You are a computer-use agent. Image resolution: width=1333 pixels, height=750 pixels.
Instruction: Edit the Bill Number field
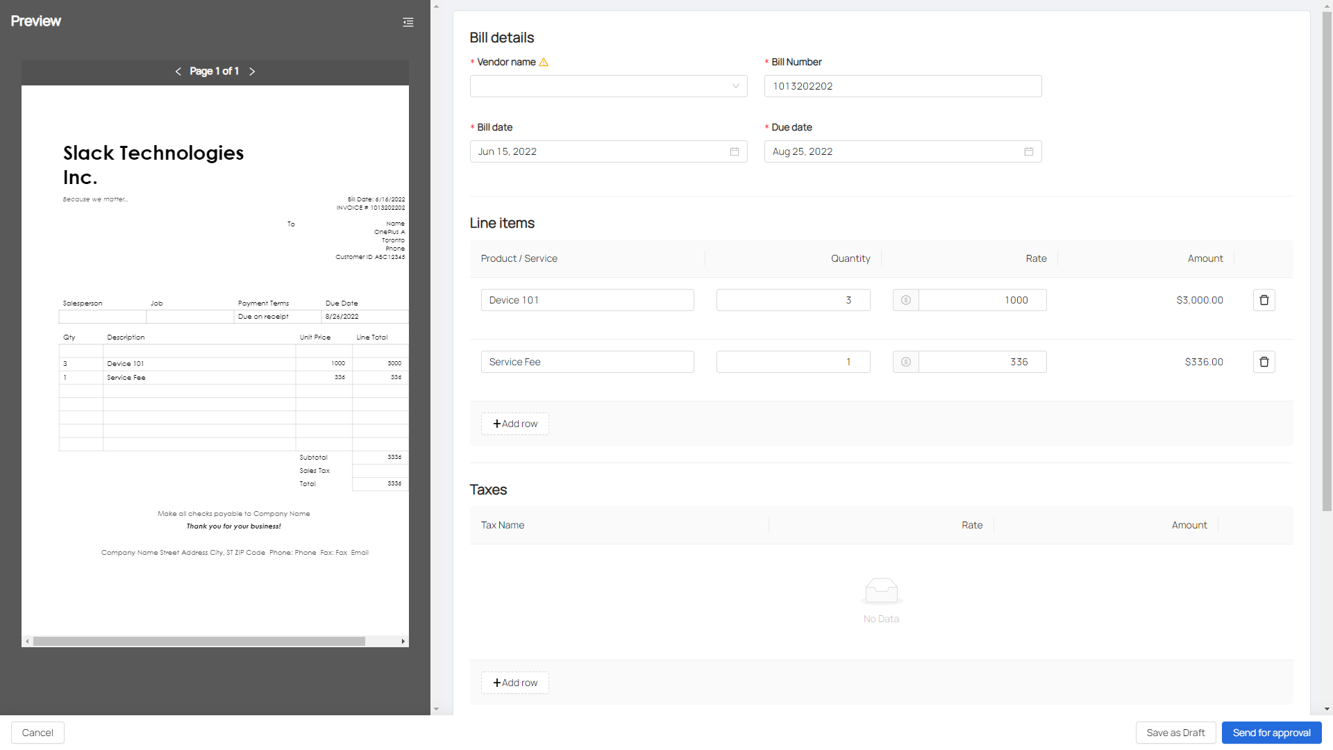[903, 86]
